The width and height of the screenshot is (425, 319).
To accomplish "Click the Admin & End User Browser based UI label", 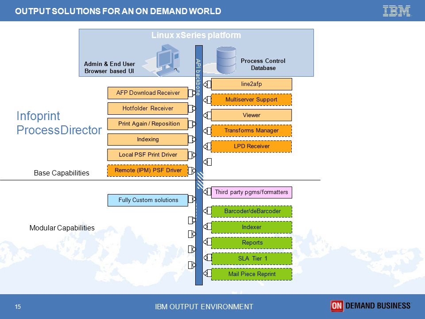I will (109, 67).
